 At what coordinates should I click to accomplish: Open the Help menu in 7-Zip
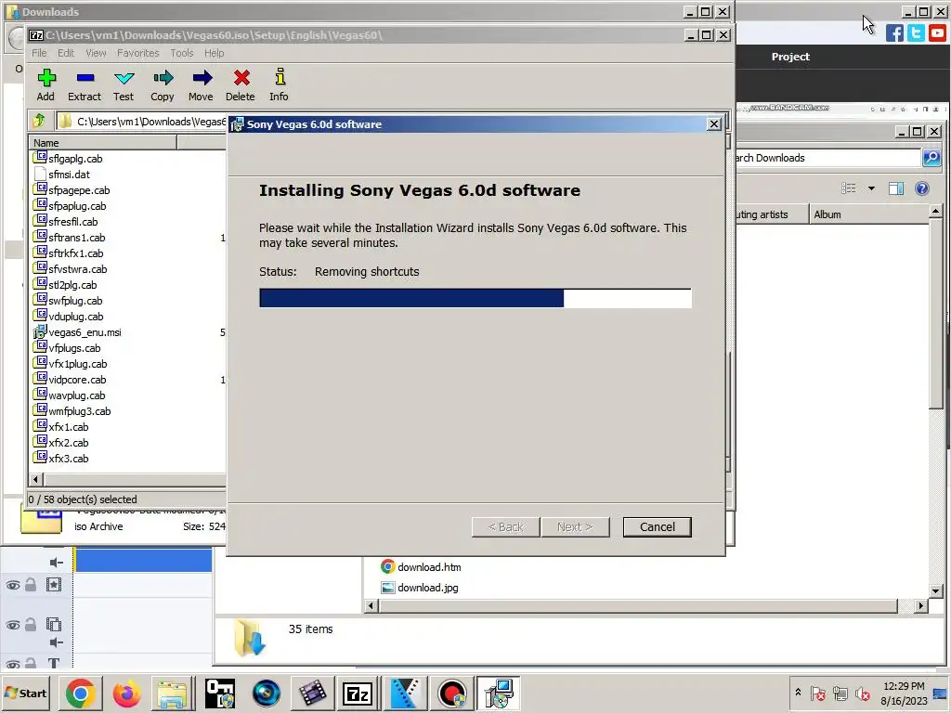(215, 53)
